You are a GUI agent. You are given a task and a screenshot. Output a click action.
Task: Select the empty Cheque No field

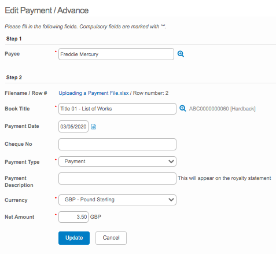click(117, 144)
